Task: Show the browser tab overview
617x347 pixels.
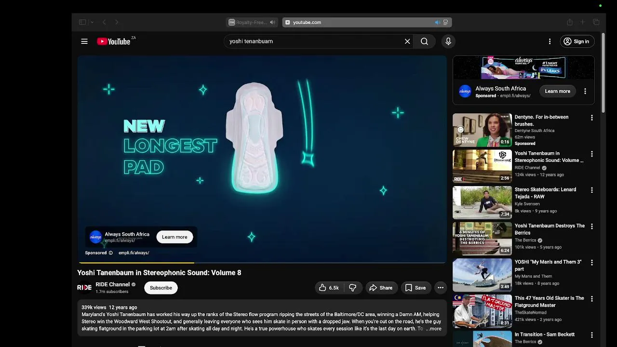Action: [x=596, y=22]
